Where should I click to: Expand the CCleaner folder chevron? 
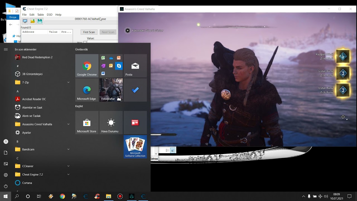(x=68, y=166)
